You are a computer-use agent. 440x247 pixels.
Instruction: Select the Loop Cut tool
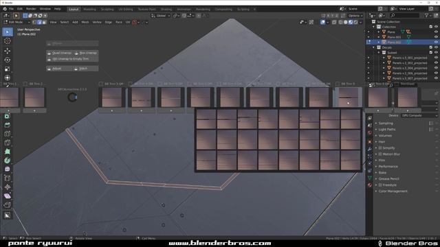(x=8, y=134)
